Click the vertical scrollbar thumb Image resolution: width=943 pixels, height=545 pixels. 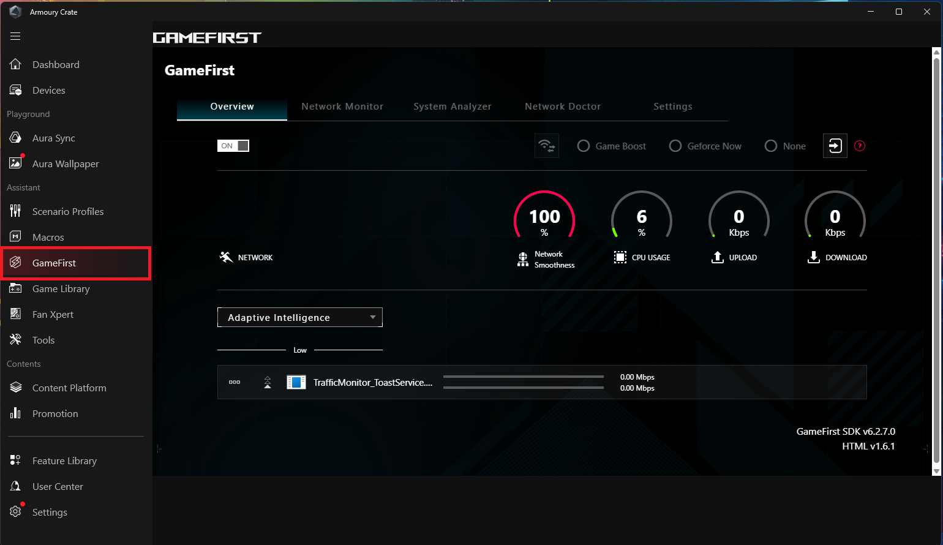click(x=936, y=261)
